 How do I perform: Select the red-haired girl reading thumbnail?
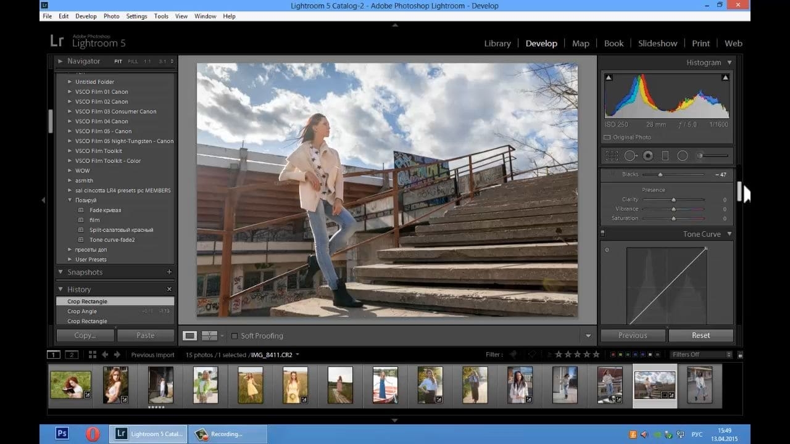pos(70,385)
